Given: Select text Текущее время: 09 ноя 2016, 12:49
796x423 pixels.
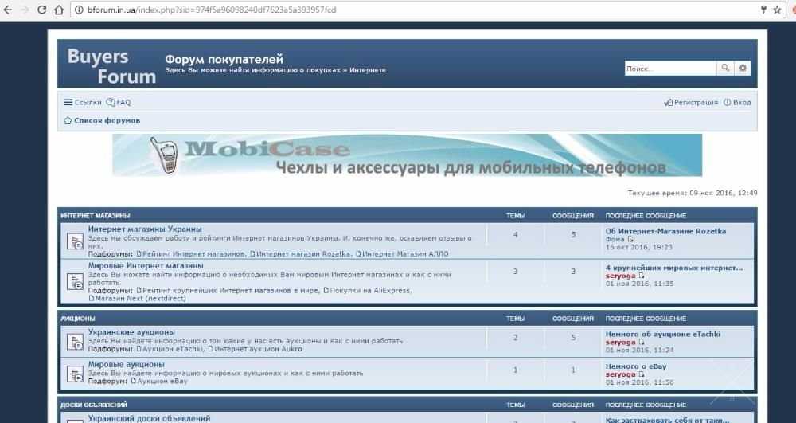Looking at the screenshot, I should [x=693, y=193].
